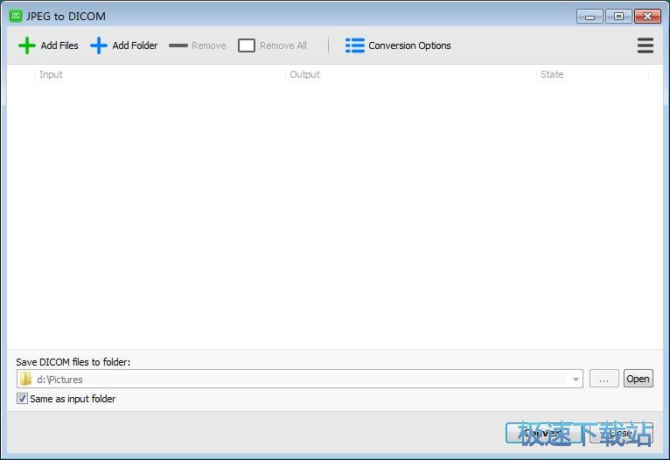The image size is (670, 460).
Task: Minimize the JPEG to DICOM window
Action: 590,17
